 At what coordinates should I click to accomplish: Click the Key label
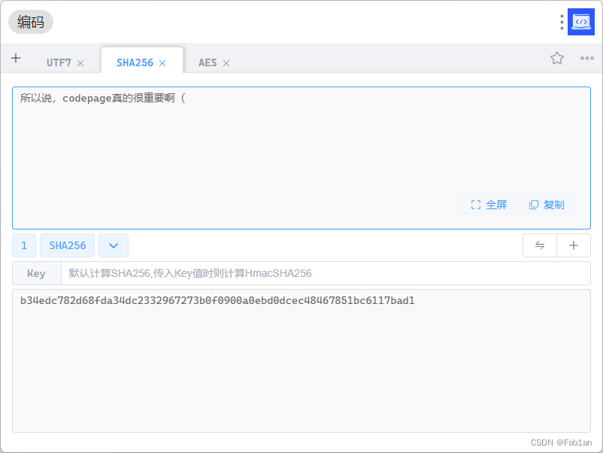coord(37,273)
